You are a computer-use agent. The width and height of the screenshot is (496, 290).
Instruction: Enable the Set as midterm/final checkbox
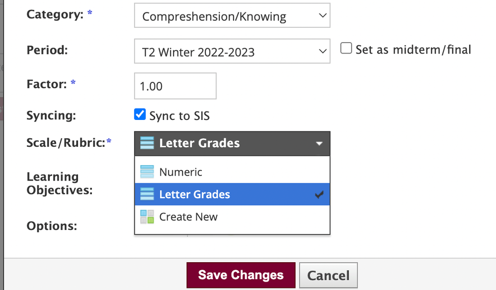(346, 49)
